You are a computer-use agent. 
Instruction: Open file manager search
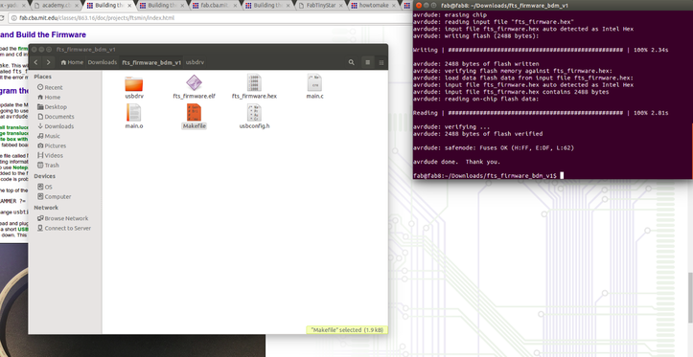tap(352, 62)
